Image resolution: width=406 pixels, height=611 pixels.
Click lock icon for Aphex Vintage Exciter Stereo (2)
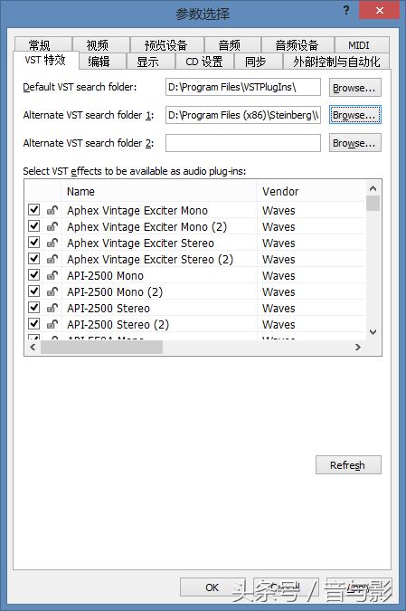pos(52,259)
